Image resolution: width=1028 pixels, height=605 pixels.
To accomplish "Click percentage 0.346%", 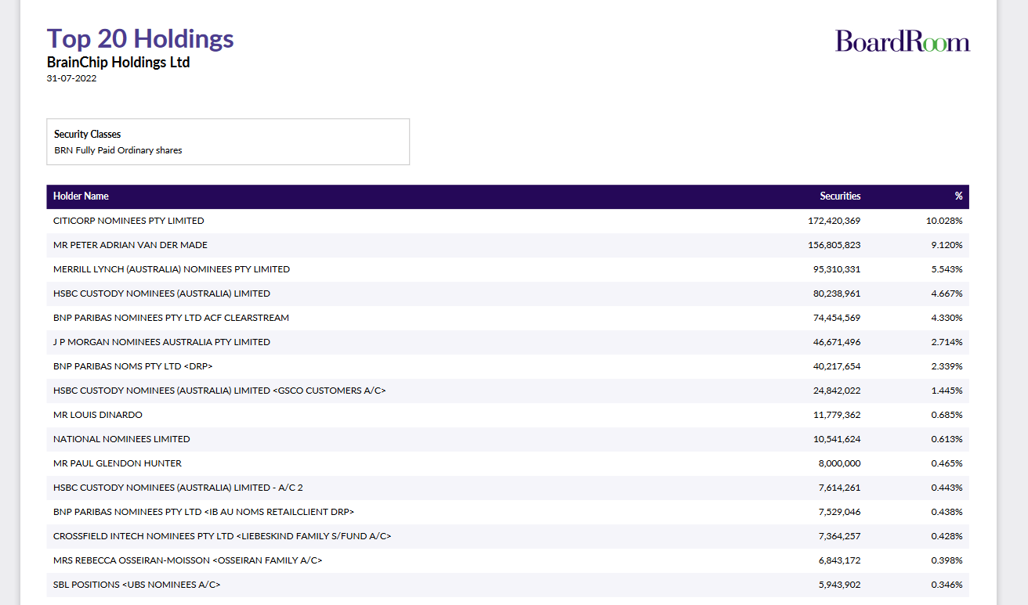I will 947,585.
